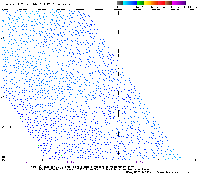Click the "-8" latitude axis label
198x174 pixels.
click(x=2, y=127)
